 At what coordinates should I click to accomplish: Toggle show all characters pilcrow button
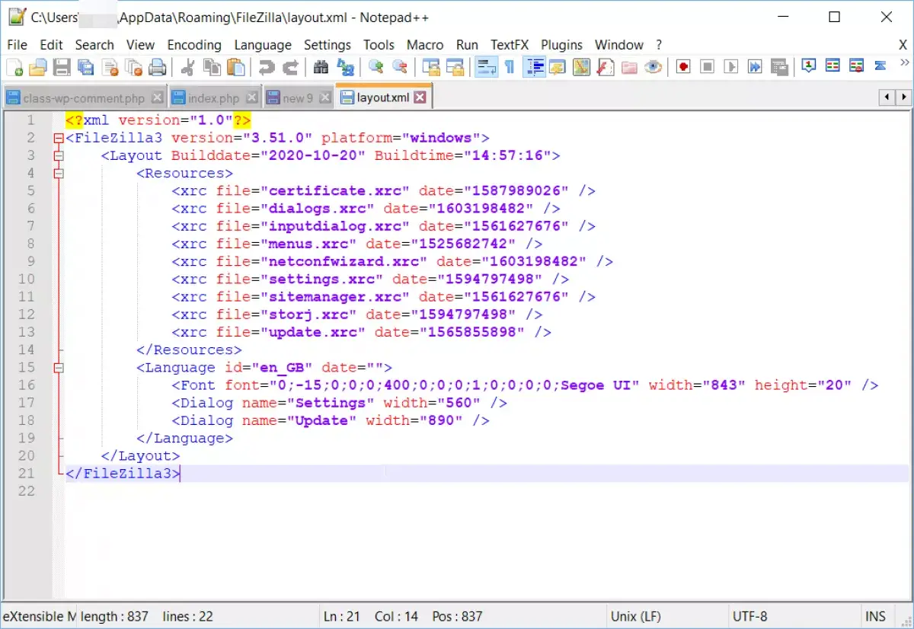click(510, 67)
